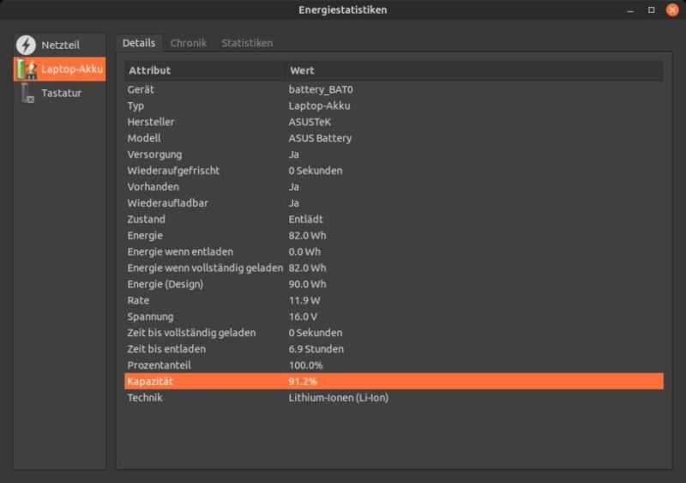The height and width of the screenshot is (483, 686).
Task: Select the Details tab
Action: pos(139,43)
